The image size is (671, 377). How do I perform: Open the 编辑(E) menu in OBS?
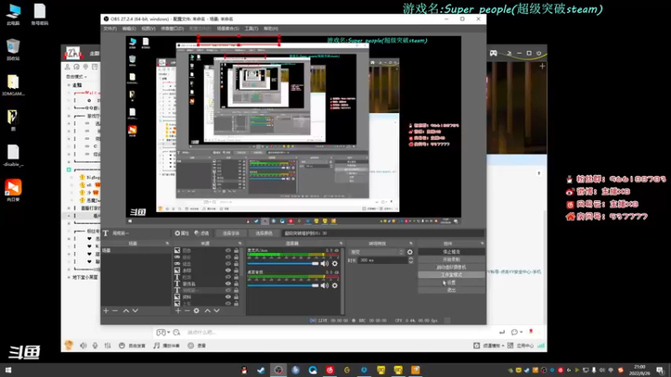(x=129, y=28)
